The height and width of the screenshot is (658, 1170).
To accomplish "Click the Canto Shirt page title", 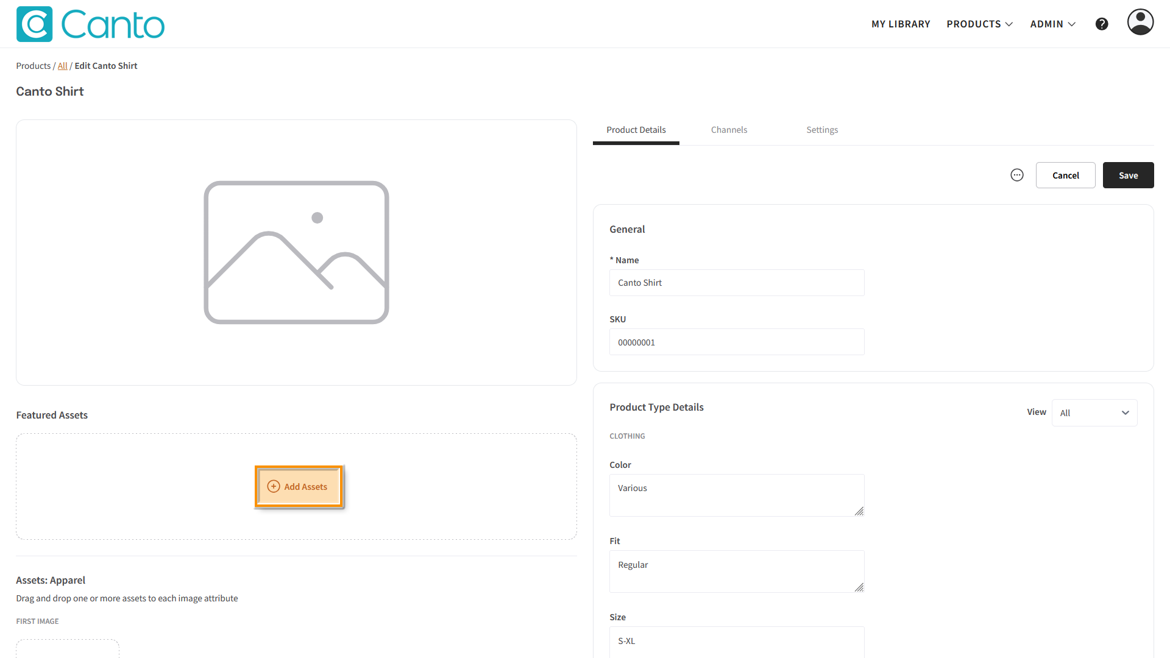I will point(50,91).
